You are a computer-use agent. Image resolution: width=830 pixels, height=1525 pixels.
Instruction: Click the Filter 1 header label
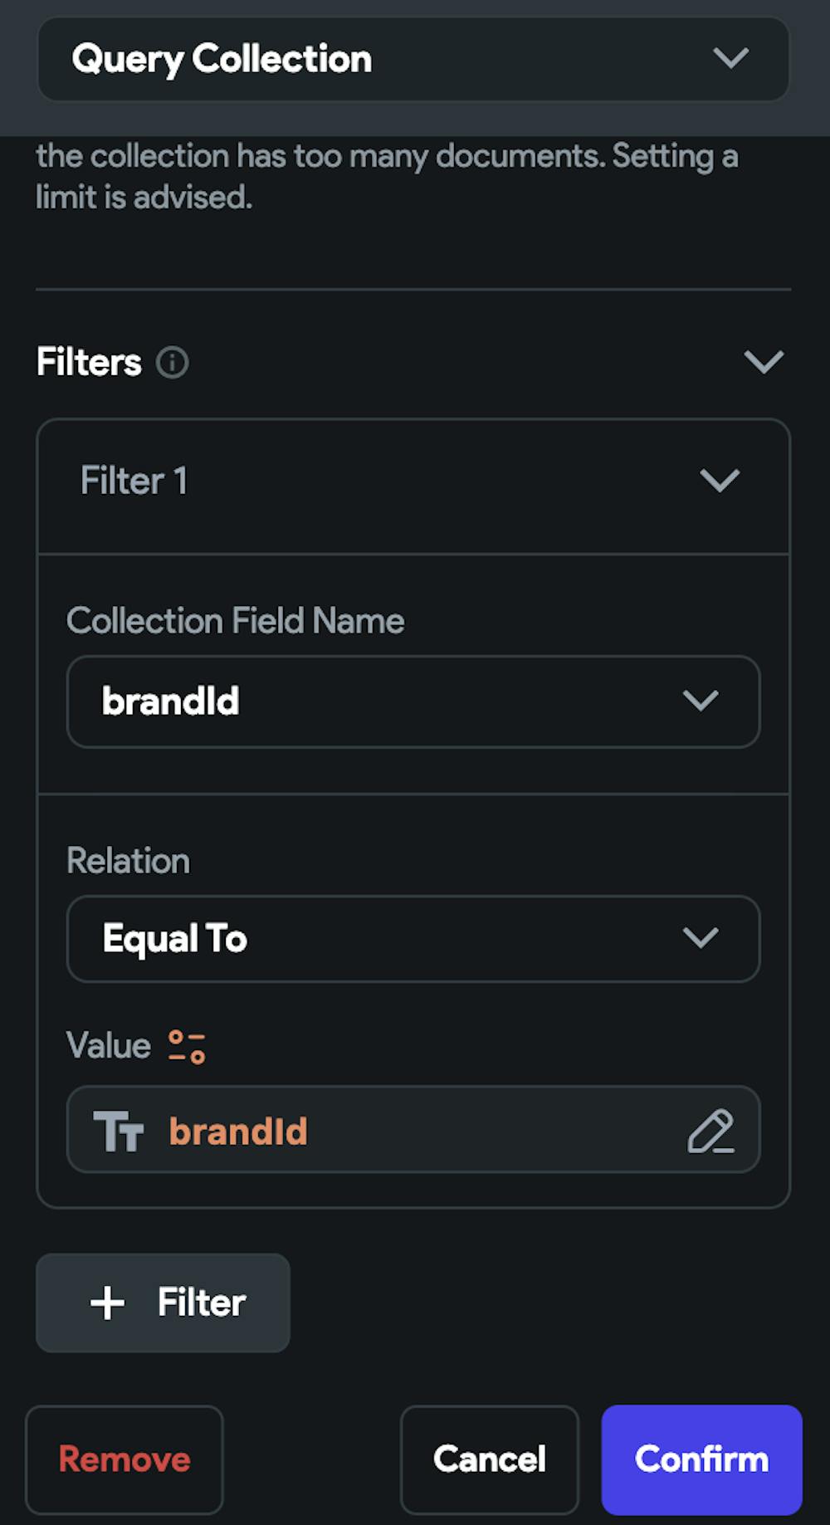point(134,481)
